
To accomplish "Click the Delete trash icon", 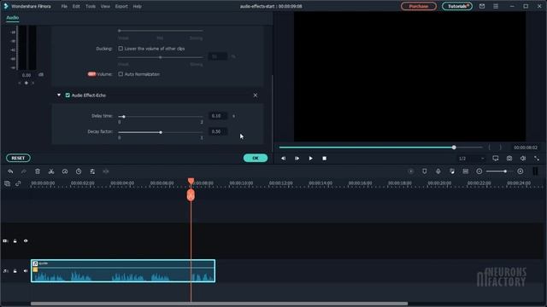I will click(x=38, y=171).
